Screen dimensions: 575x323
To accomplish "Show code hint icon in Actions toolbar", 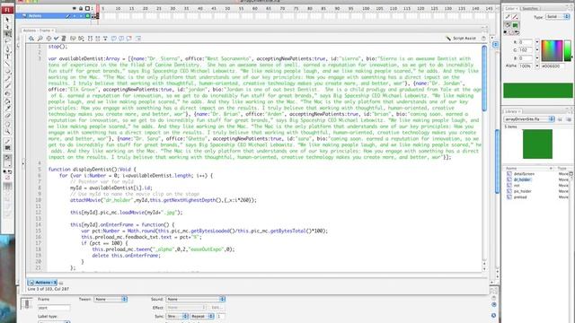I will click(73, 38).
